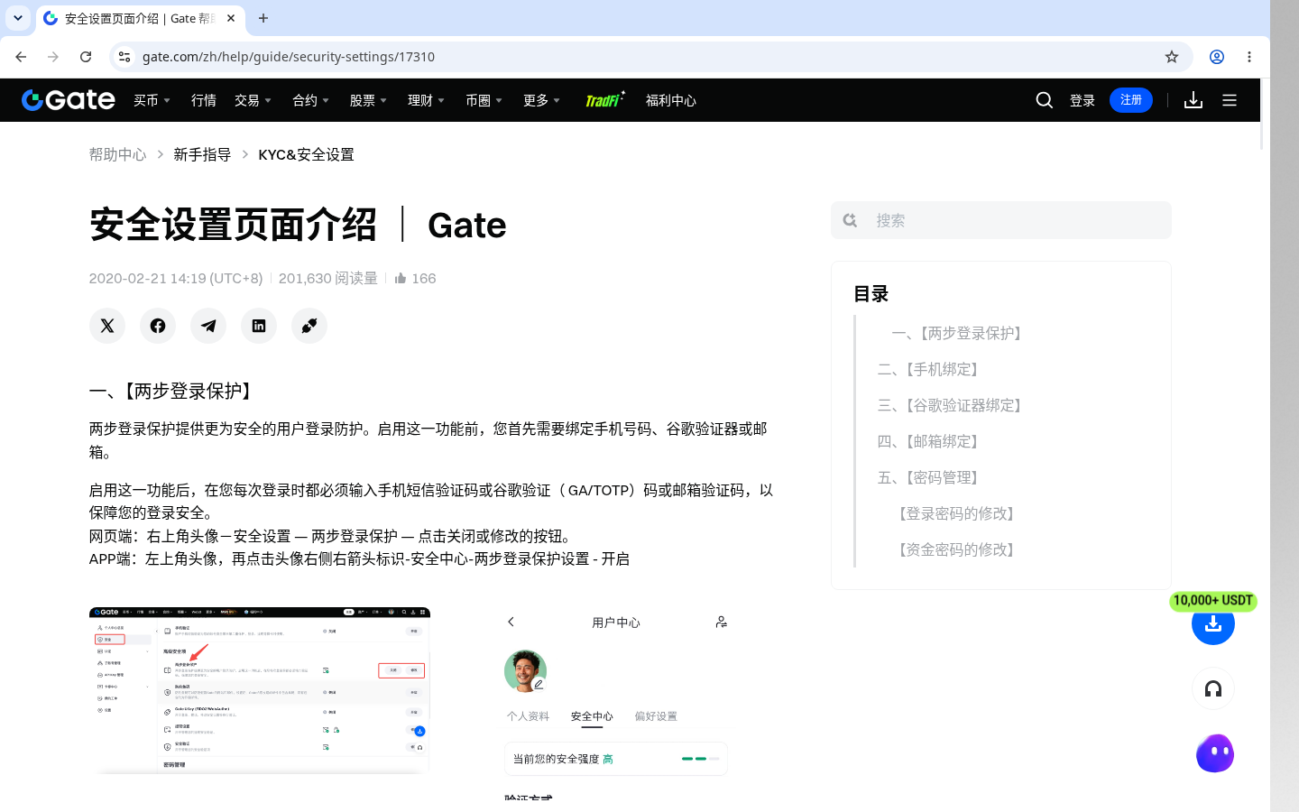Close the Gate help browser tab
This screenshot has width=1299, height=812.
tap(231, 18)
